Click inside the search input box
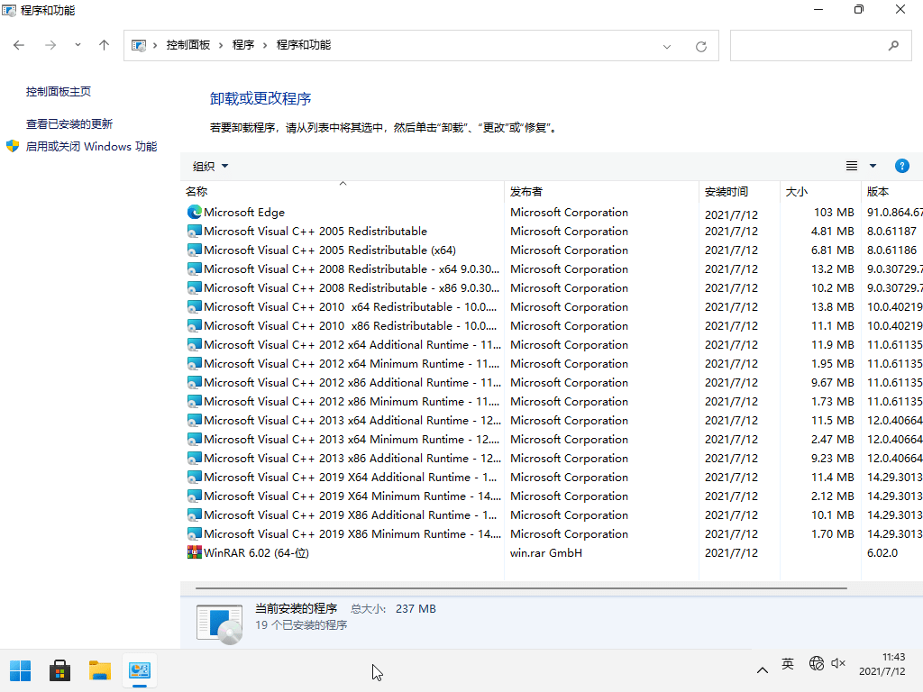 pyautogui.click(x=820, y=45)
